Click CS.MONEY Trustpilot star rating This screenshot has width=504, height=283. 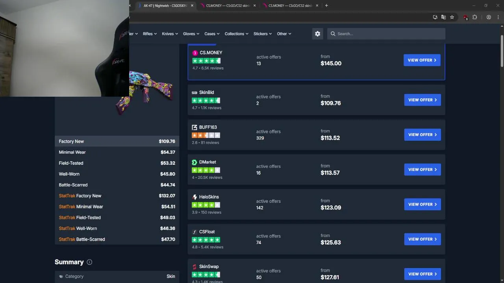[x=206, y=61]
